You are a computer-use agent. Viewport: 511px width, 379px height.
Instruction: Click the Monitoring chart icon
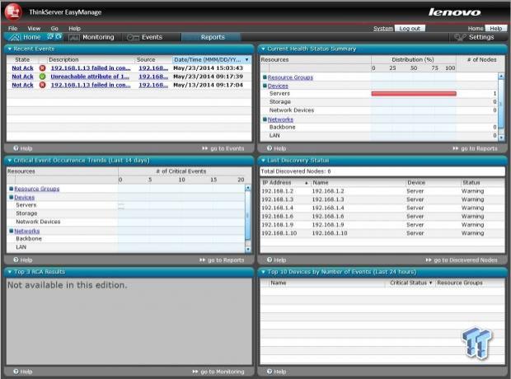[x=74, y=38]
